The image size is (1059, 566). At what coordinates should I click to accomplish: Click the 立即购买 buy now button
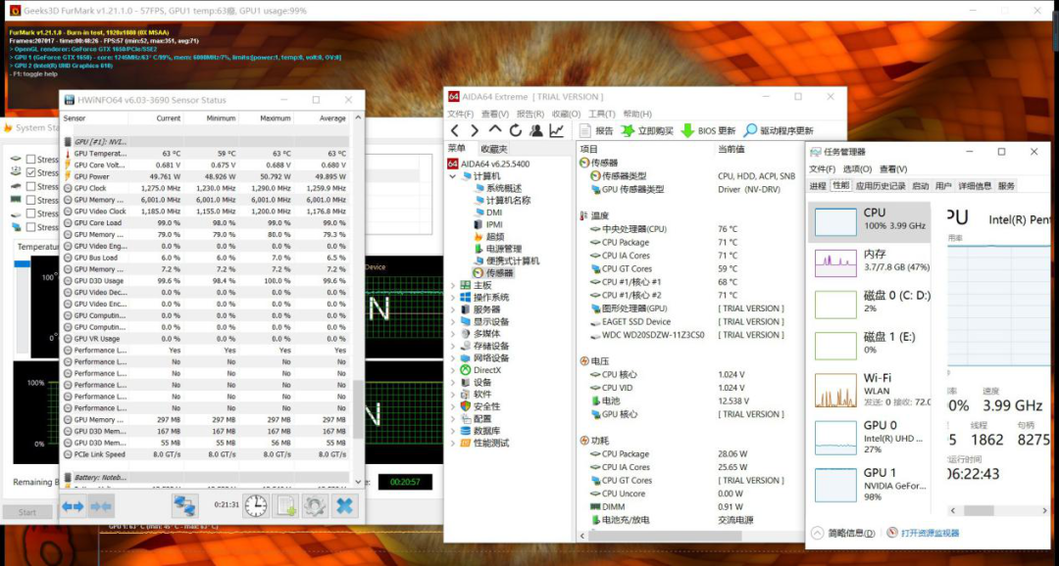647,131
